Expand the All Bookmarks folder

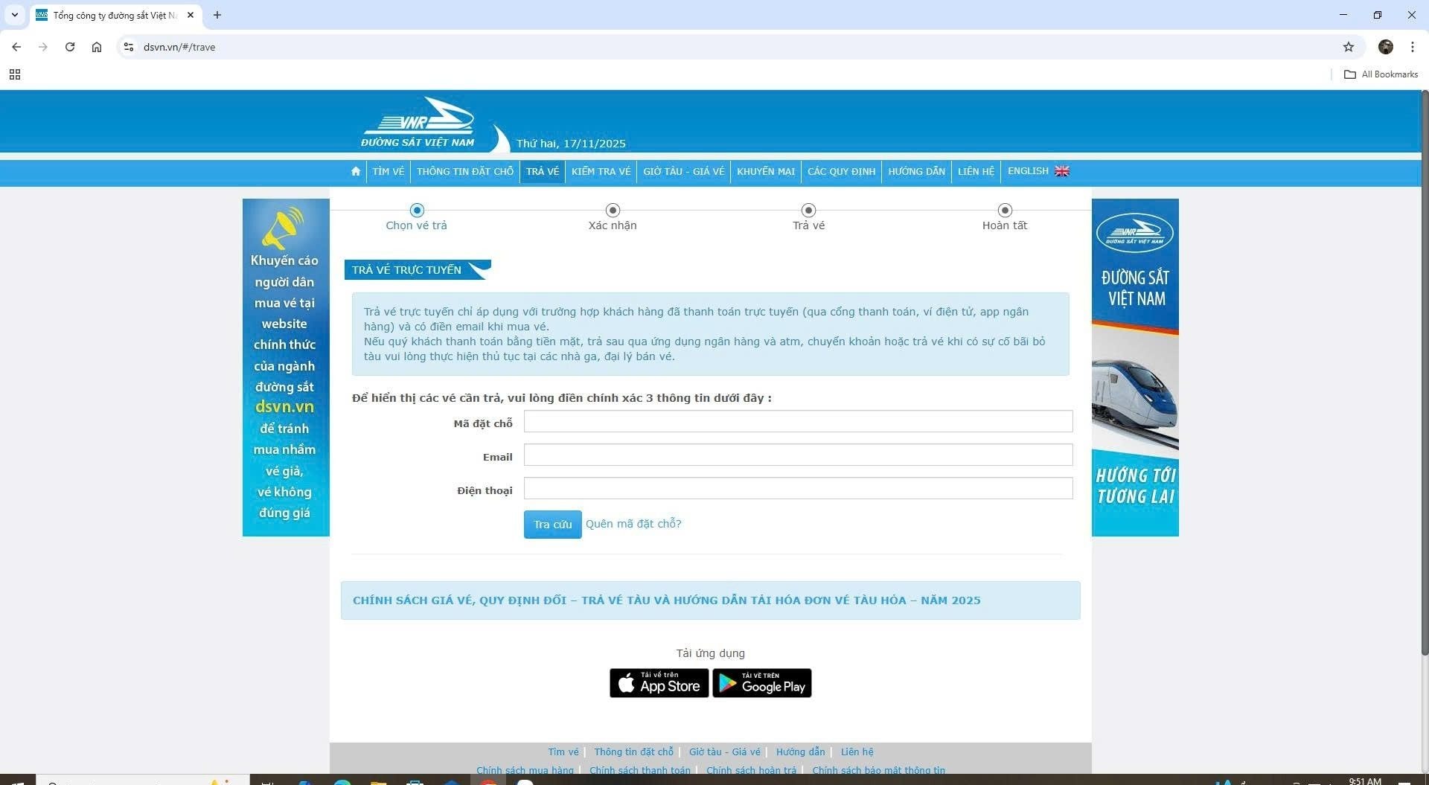tap(1381, 74)
